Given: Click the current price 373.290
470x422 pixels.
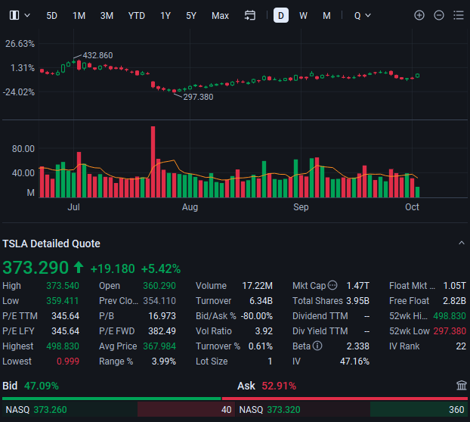Looking at the screenshot, I should pos(36,268).
